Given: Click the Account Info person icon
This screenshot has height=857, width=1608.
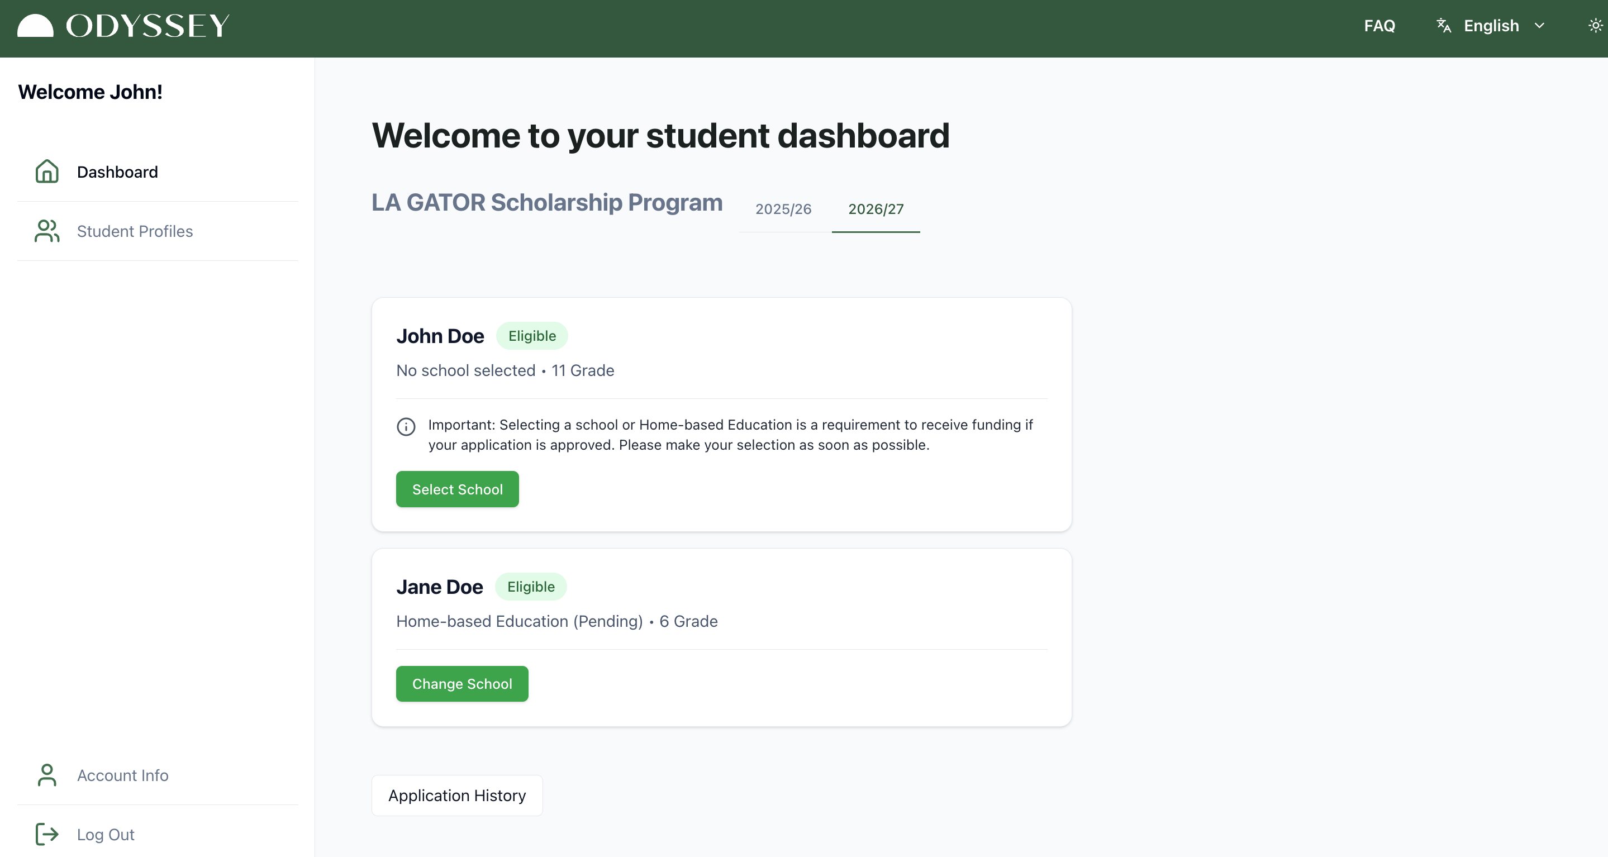Looking at the screenshot, I should pyautogui.click(x=47, y=775).
